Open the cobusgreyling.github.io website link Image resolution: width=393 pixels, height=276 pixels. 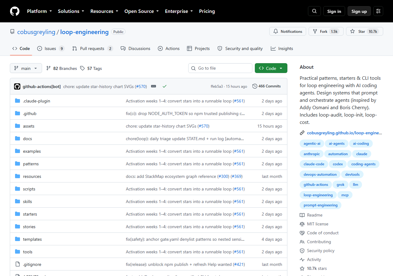click(344, 133)
